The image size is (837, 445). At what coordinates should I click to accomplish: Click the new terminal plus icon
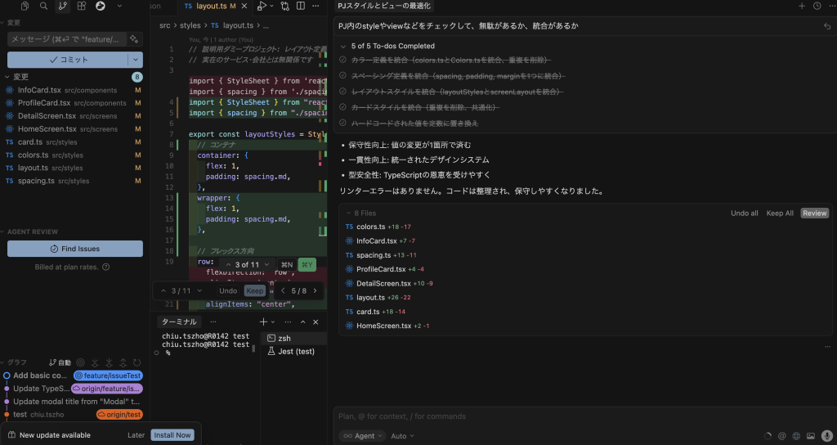coord(263,322)
